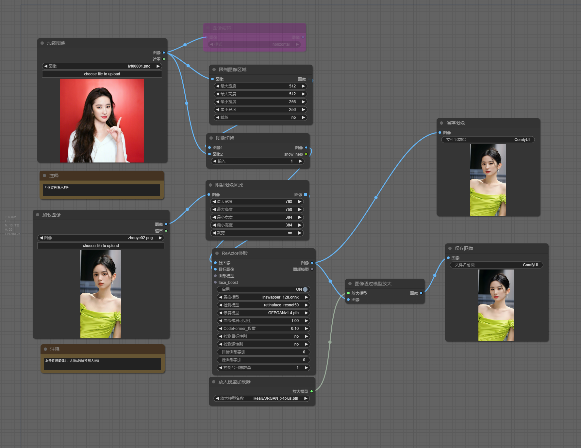Adjust the 面部修复可见性 1.00 slider field
581x448 pixels.
click(x=263, y=321)
